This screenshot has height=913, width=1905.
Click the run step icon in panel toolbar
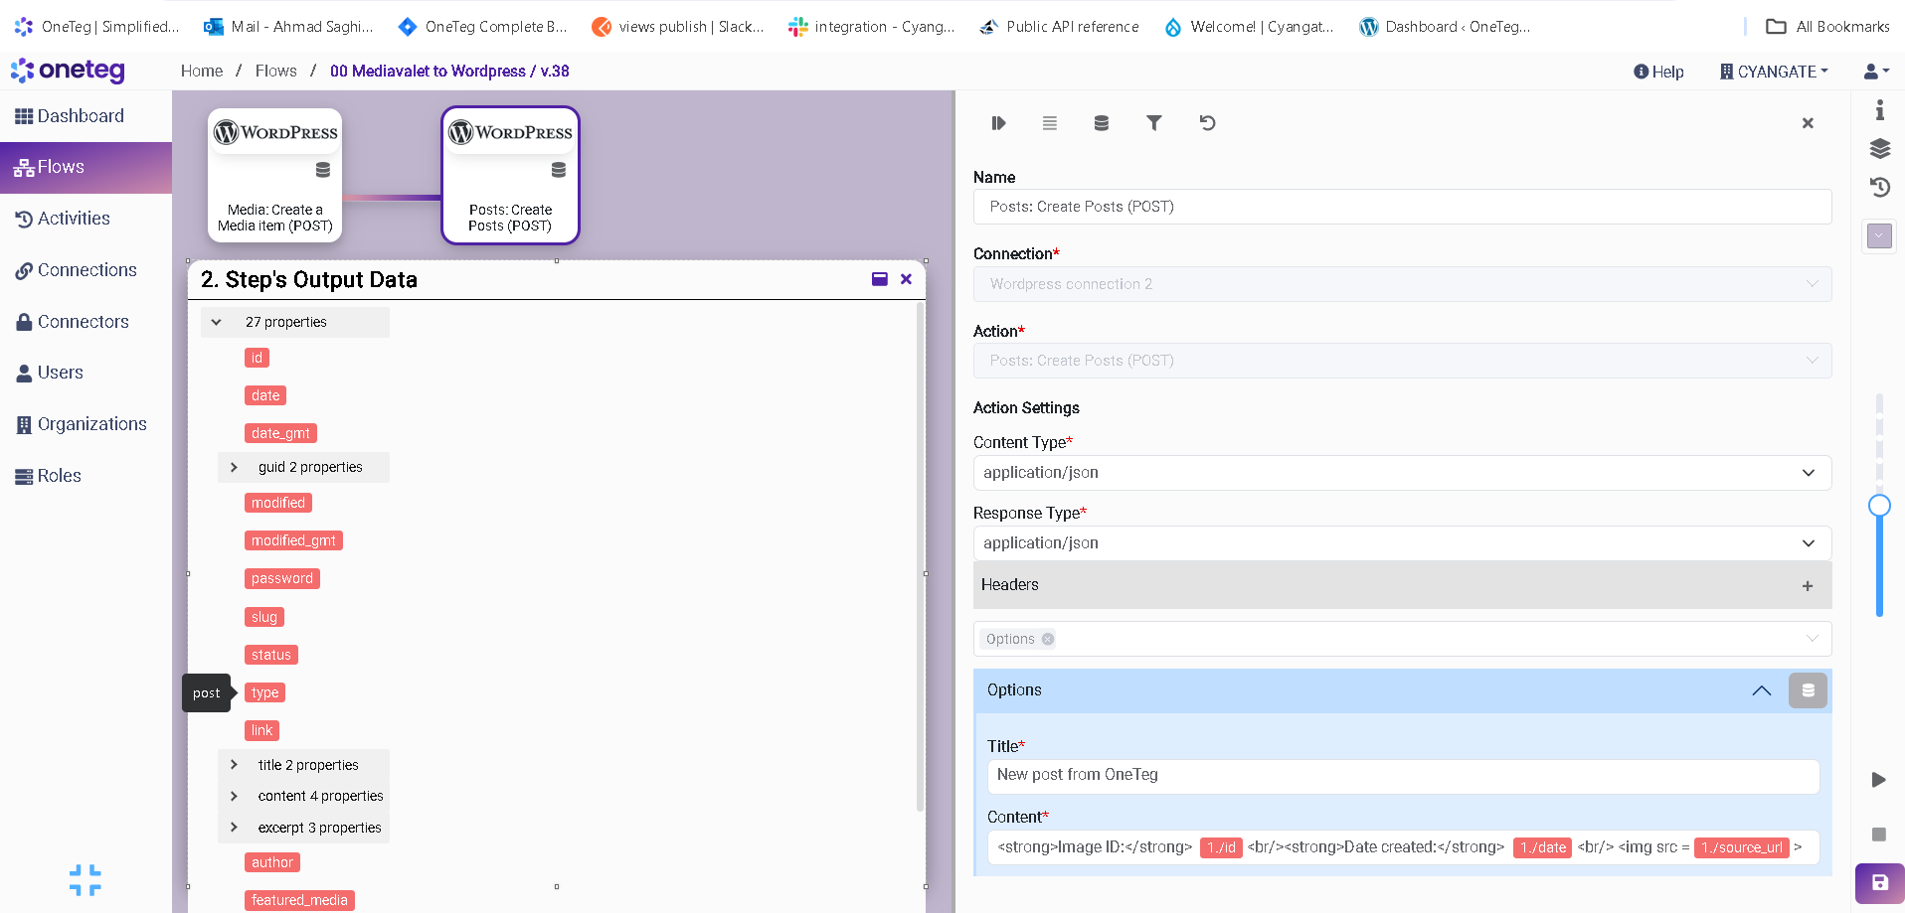click(998, 123)
